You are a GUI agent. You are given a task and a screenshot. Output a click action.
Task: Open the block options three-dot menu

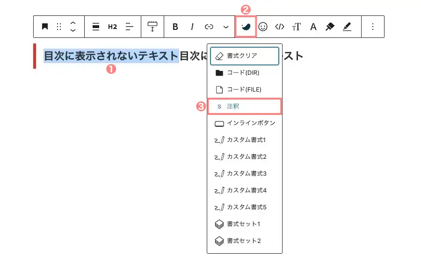(373, 27)
